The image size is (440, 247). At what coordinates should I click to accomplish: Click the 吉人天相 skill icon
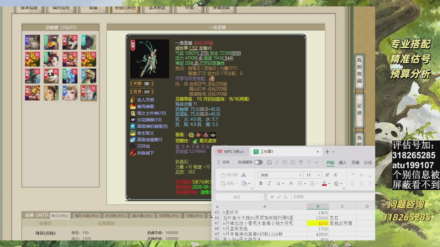[133, 100]
